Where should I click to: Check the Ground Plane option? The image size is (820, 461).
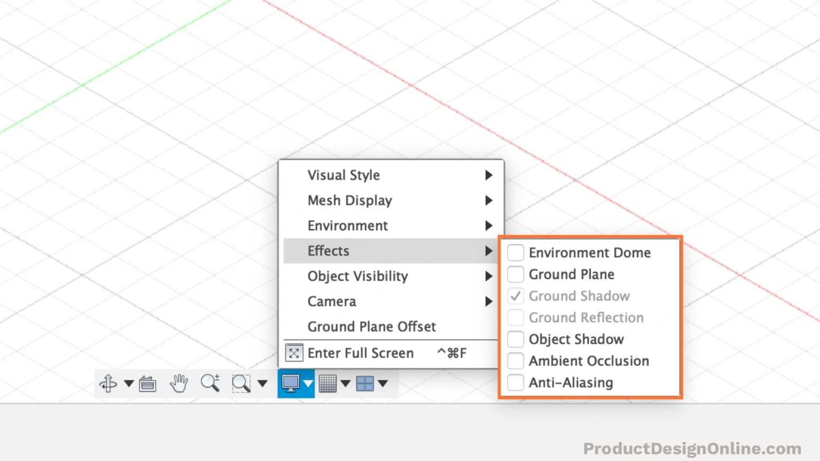click(x=515, y=274)
